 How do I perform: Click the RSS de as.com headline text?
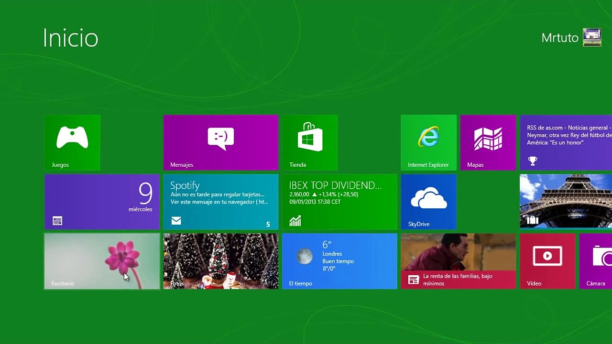[x=569, y=135]
